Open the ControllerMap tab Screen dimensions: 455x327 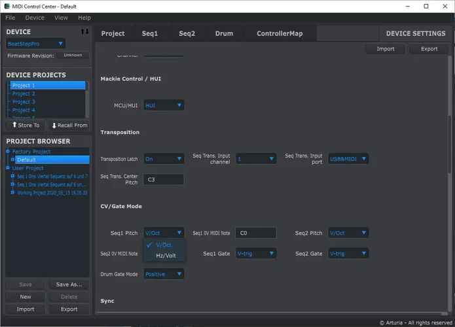[x=280, y=33]
